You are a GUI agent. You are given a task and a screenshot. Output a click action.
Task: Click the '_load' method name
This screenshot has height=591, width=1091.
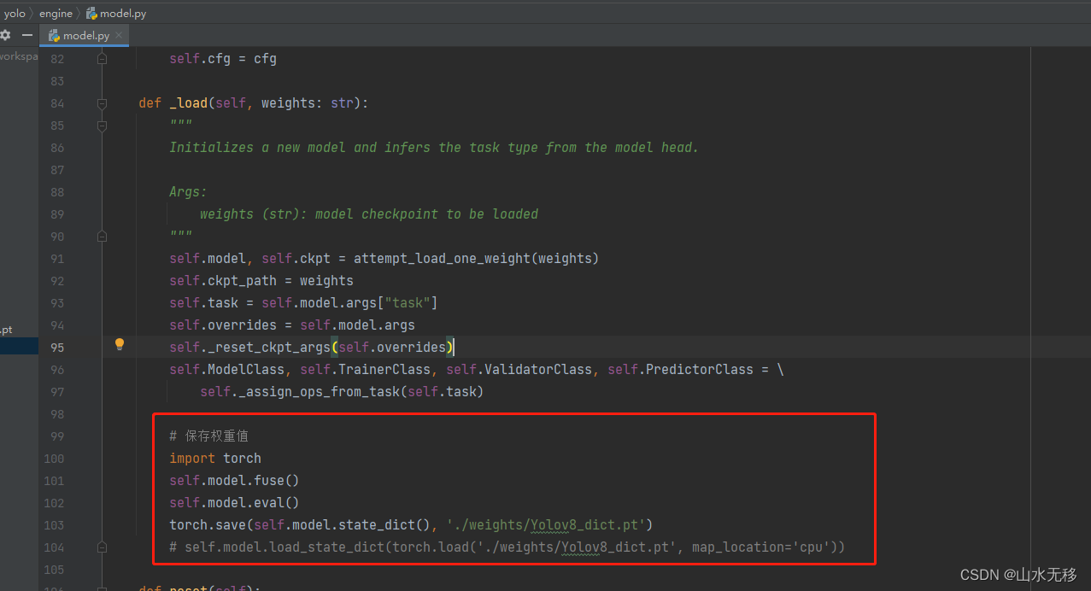click(188, 103)
